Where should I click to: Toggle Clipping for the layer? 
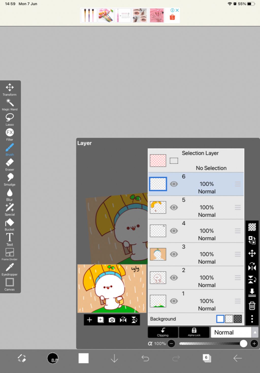coord(163,332)
